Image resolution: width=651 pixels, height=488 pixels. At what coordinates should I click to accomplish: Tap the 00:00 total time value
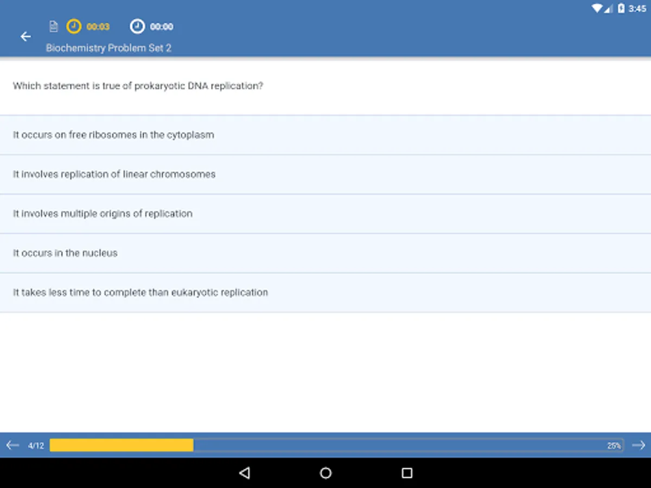pos(162,27)
